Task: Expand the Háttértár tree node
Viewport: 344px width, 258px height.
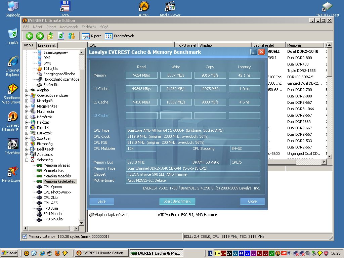Action: tap(27, 117)
